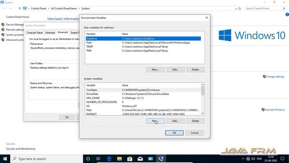Select the TEMP user variable
Viewport: 289px width, 163px height.
(x=143, y=47)
